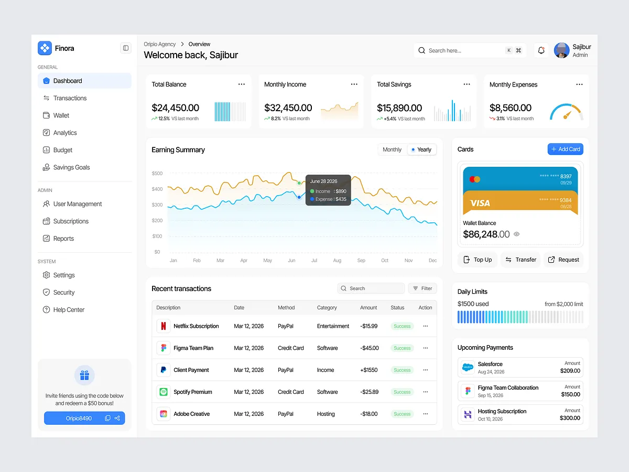Screen dimensions: 629x472
Task: Open action menu for Spotify Premium row
Action: click(x=426, y=392)
